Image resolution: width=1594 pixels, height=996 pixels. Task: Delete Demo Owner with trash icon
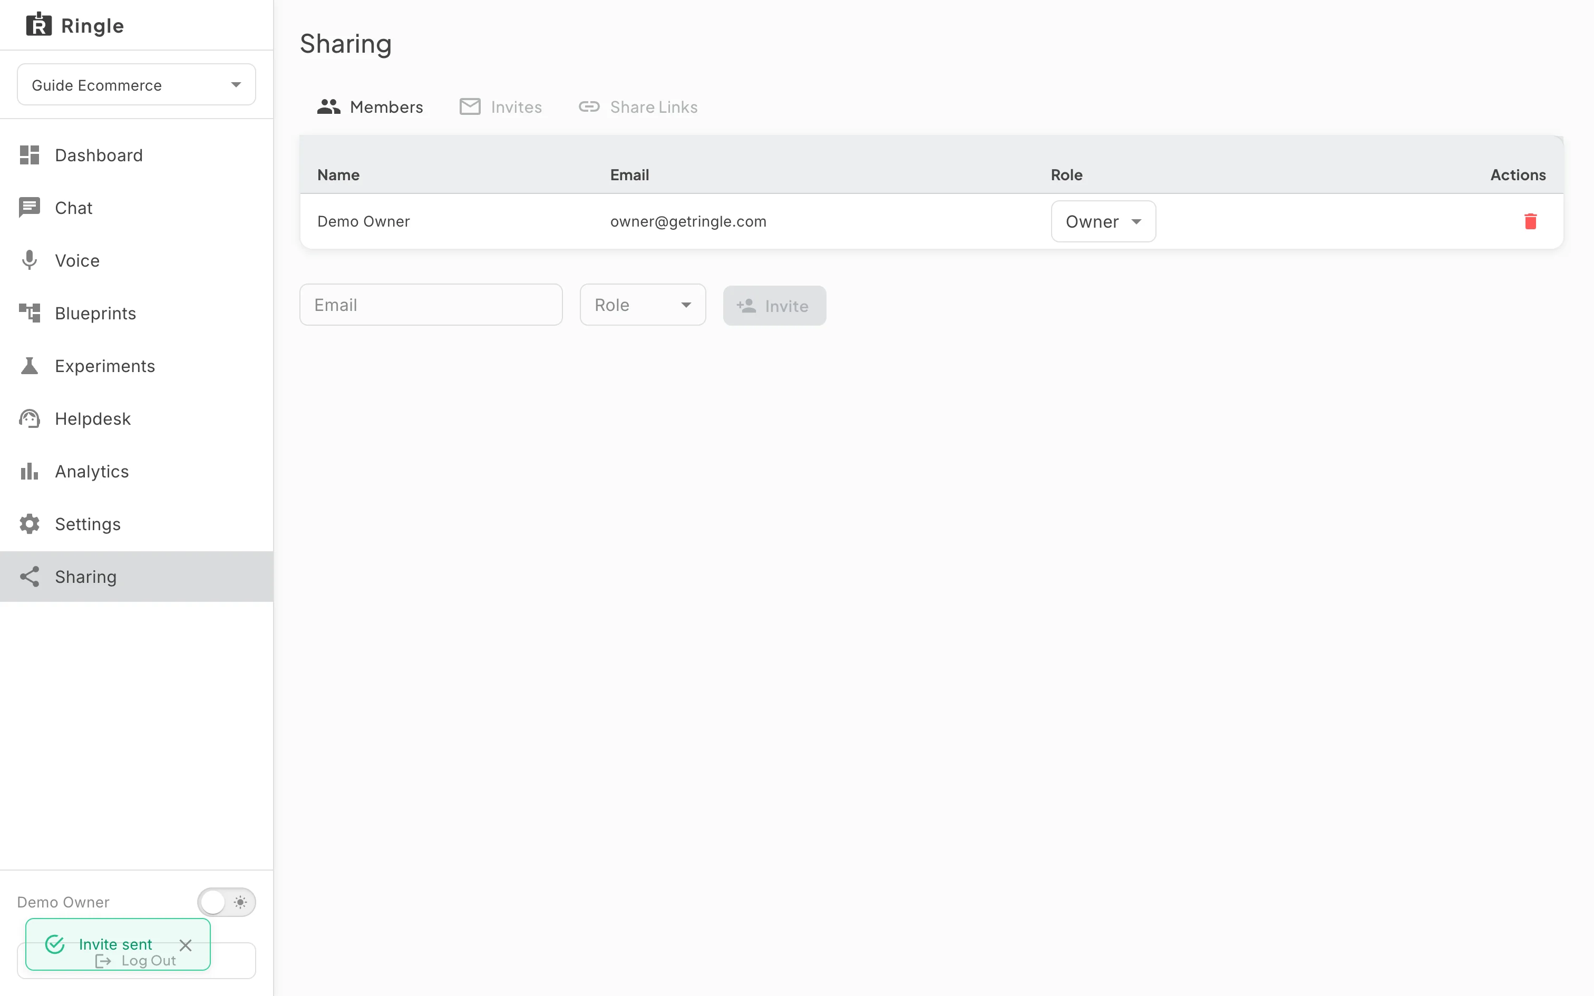tap(1530, 221)
